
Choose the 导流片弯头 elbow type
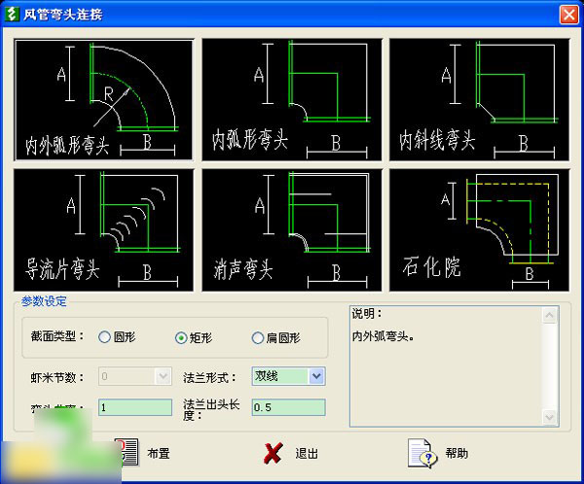[x=103, y=230]
